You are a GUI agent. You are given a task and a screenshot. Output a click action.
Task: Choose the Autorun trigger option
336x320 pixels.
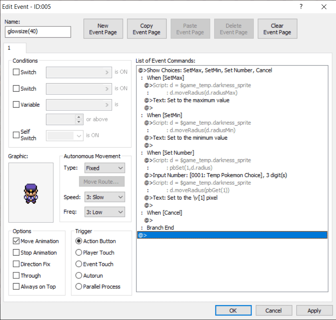(78, 276)
